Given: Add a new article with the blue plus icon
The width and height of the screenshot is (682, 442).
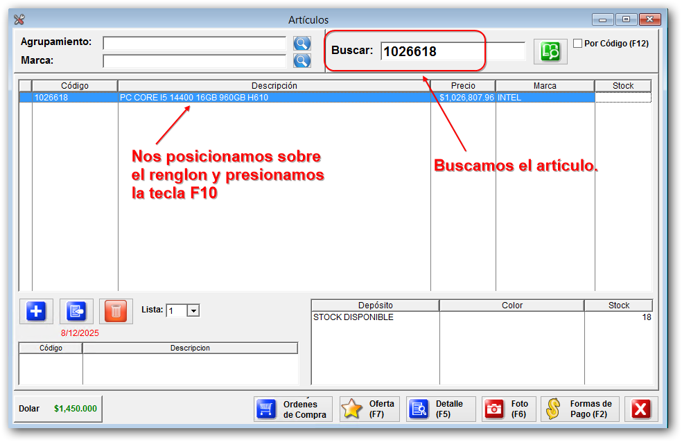Looking at the screenshot, I should [x=35, y=311].
